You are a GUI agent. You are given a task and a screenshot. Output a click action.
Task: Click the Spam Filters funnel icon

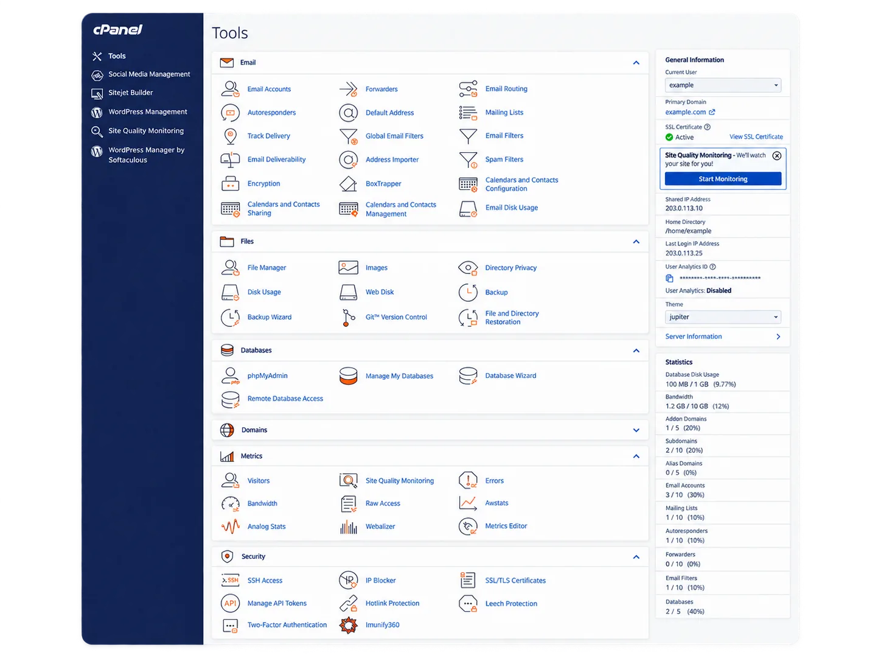(468, 159)
